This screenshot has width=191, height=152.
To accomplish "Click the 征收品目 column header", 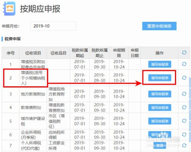I will point(58,53).
